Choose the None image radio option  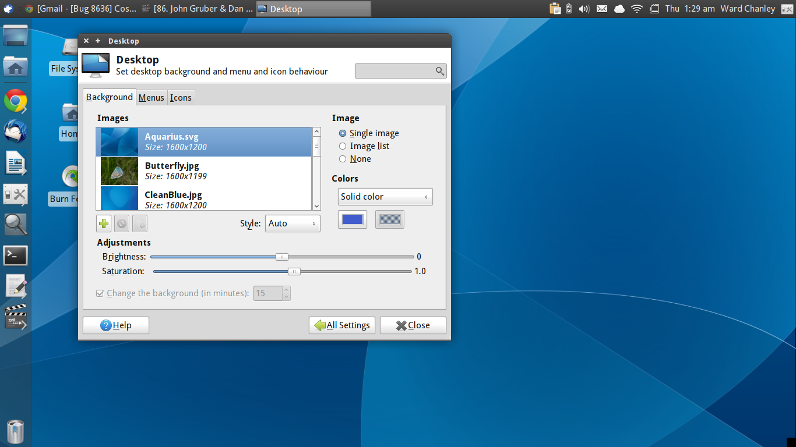point(343,159)
